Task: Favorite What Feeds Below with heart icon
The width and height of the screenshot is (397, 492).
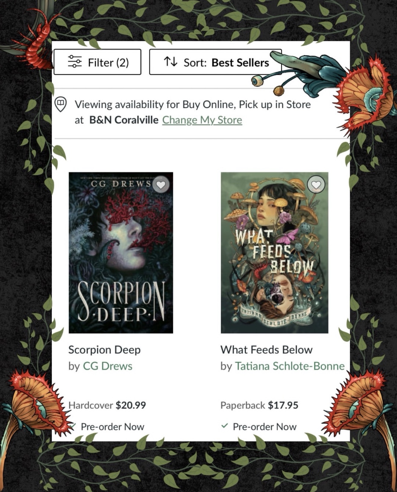Action: tap(316, 185)
